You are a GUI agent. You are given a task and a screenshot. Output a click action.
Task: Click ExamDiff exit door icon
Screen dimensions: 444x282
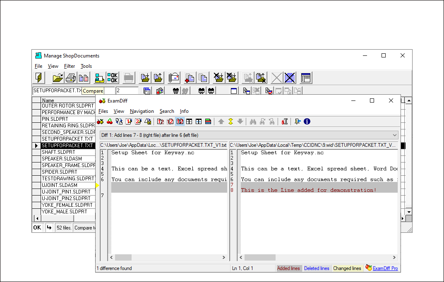(x=298, y=121)
